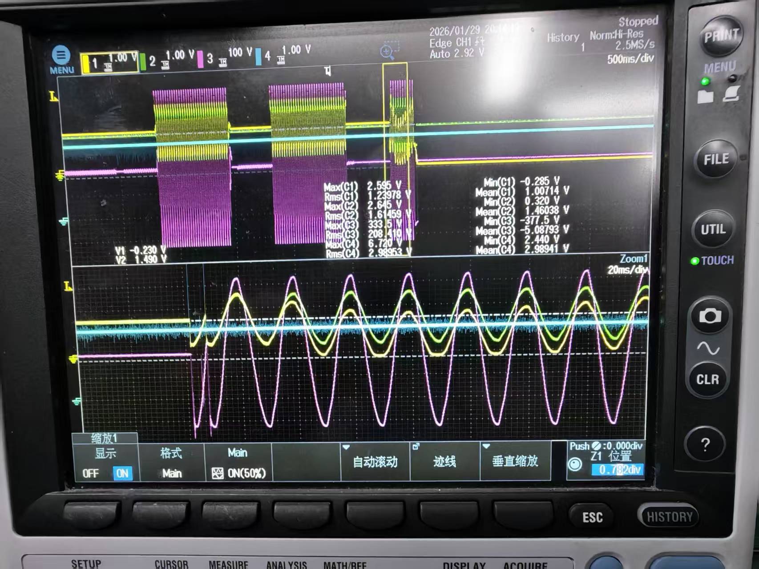Select channel 4 scale 1.00 V
759x569 pixels.
pos(296,49)
